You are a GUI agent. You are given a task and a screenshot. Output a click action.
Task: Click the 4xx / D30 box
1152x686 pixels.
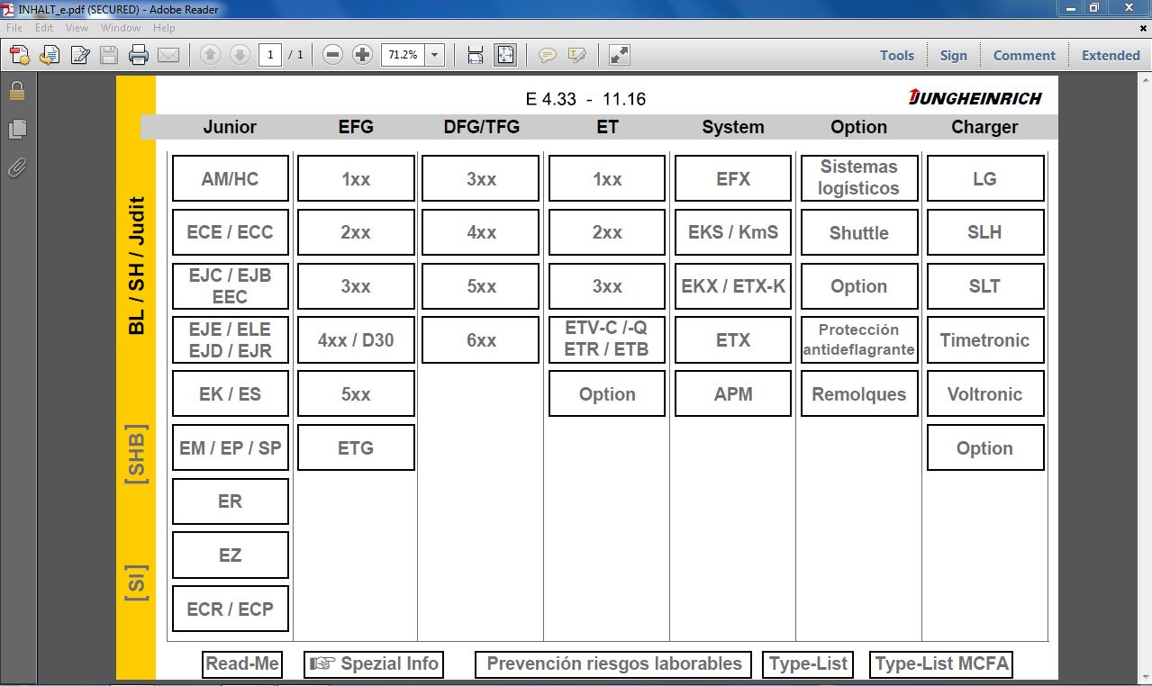coord(356,340)
